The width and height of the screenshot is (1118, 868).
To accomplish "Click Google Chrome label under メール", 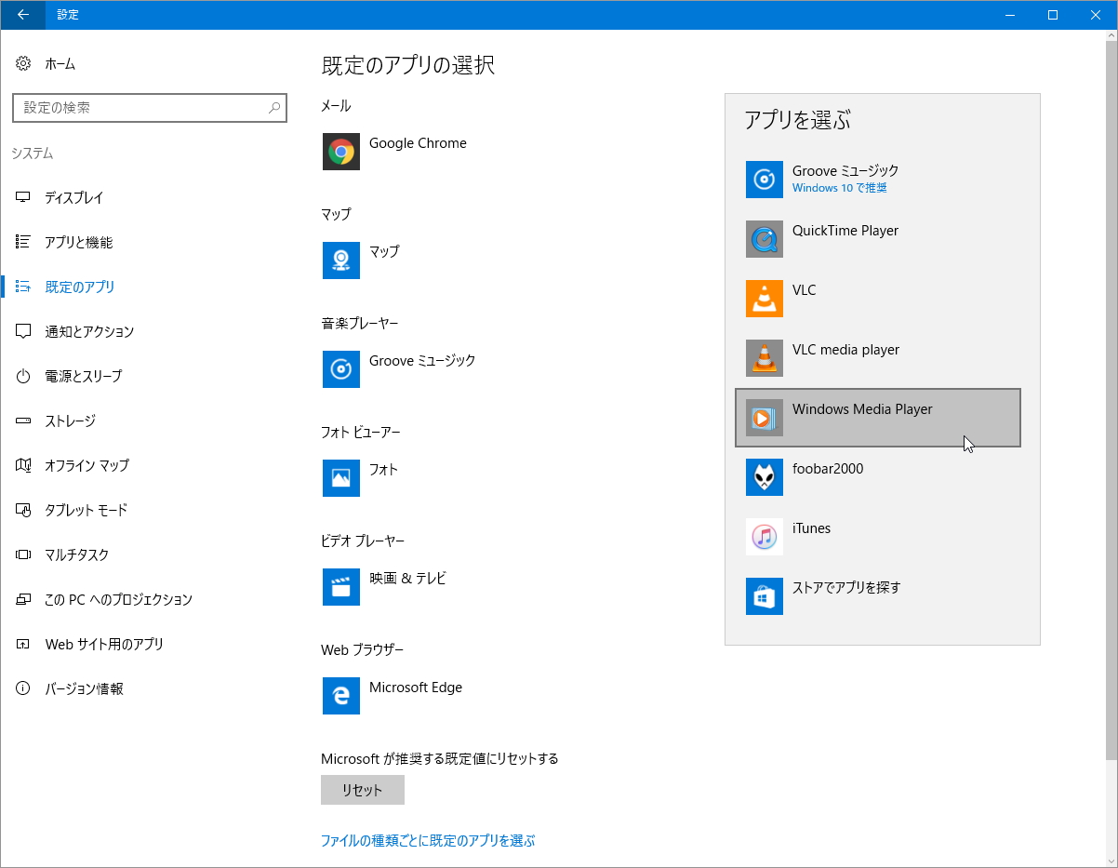I will click(x=418, y=143).
